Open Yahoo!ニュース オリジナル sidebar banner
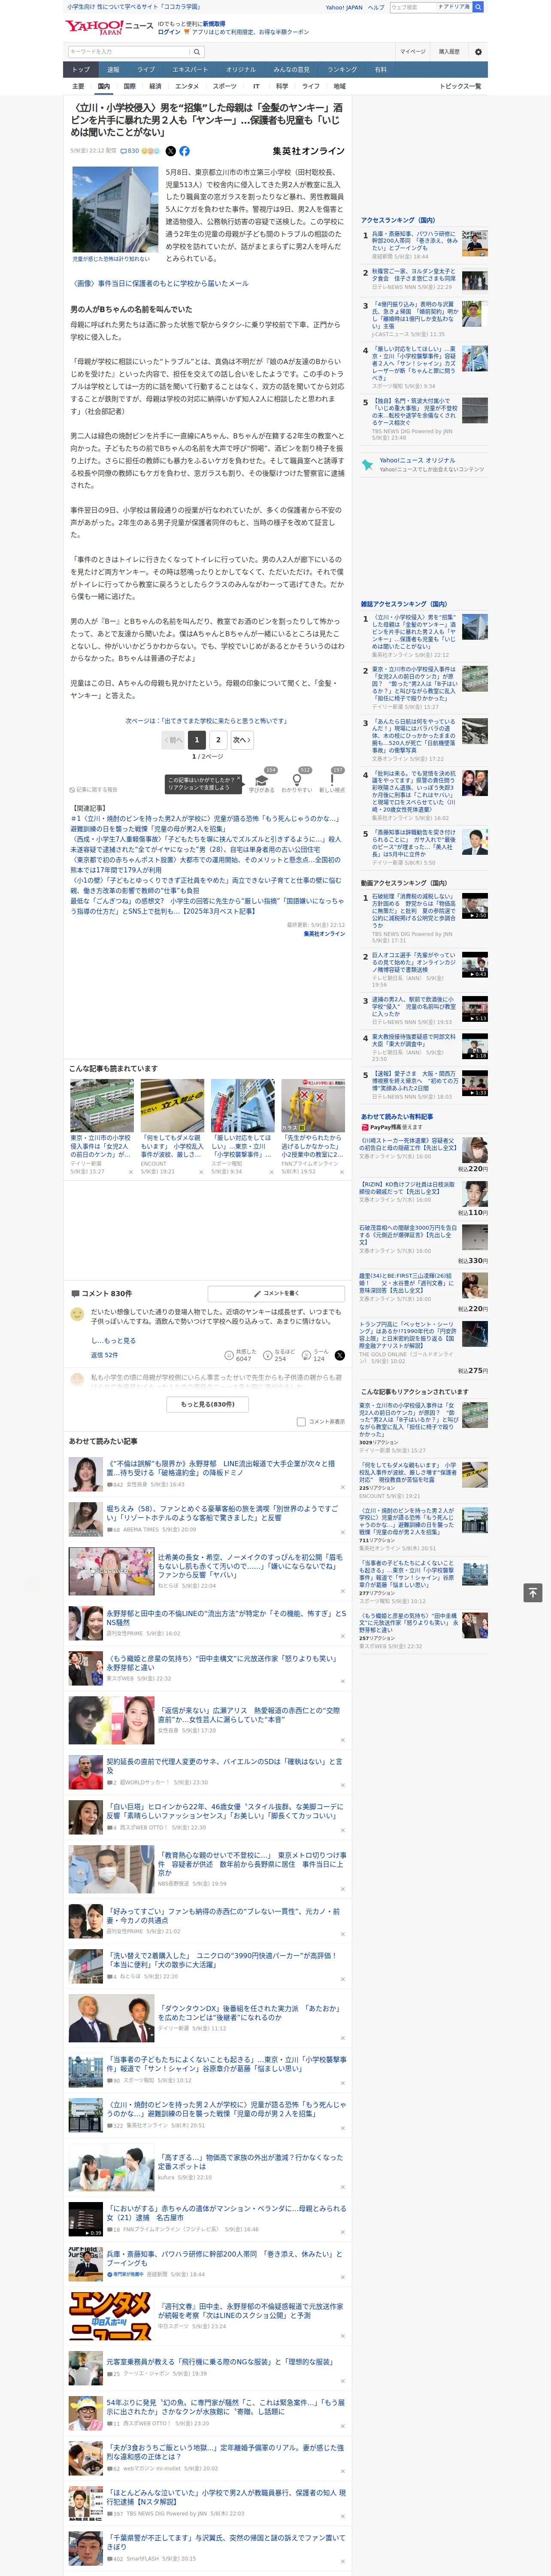 pos(424,465)
